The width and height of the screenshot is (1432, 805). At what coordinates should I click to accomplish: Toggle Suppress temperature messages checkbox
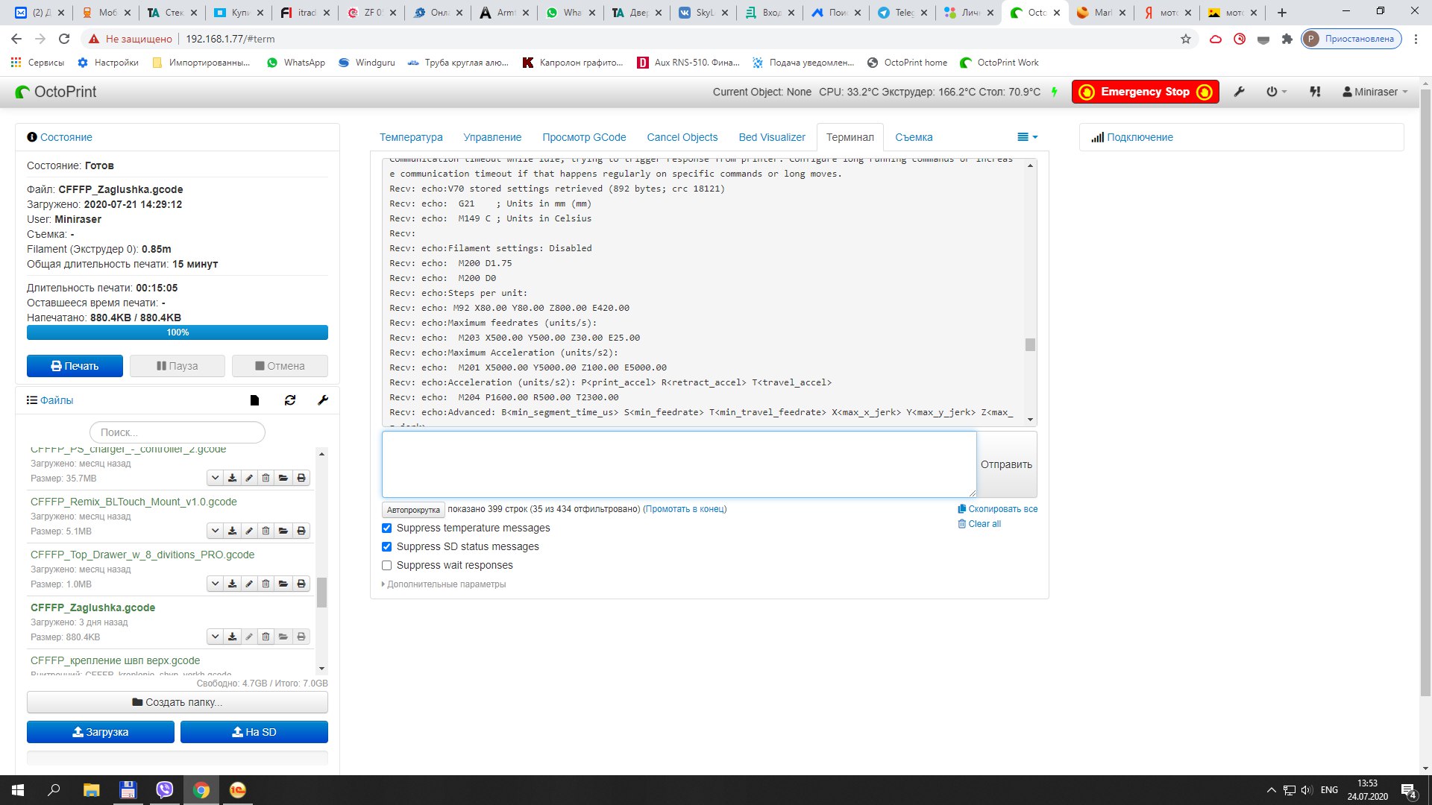(386, 528)
